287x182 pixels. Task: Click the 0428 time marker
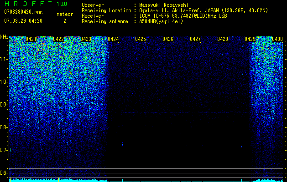[223, 39]
